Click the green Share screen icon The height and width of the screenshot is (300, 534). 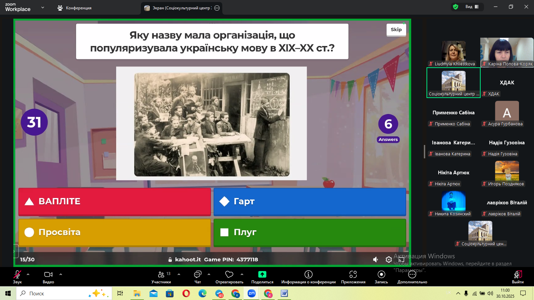click(262, 274)
